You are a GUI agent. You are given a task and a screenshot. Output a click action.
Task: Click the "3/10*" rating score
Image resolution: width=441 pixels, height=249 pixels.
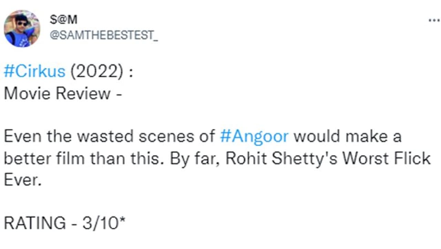click(x=103, y=223)
